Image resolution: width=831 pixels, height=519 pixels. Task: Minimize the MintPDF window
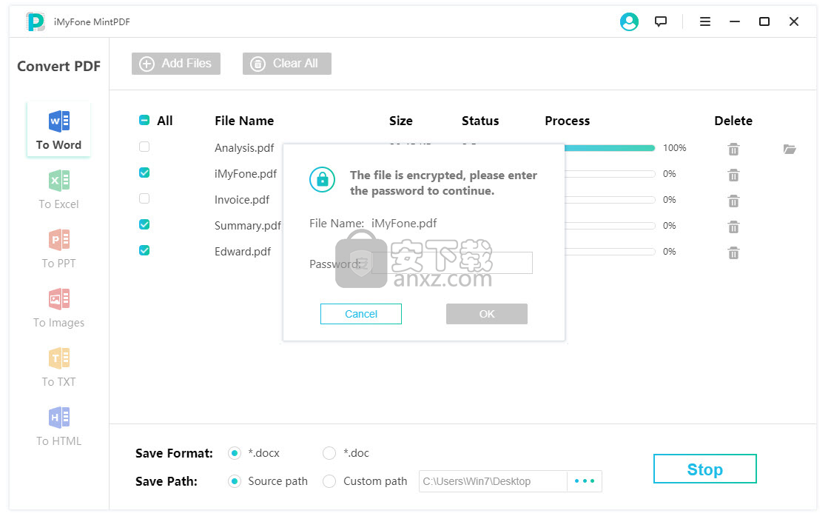(x=735, y=21)
